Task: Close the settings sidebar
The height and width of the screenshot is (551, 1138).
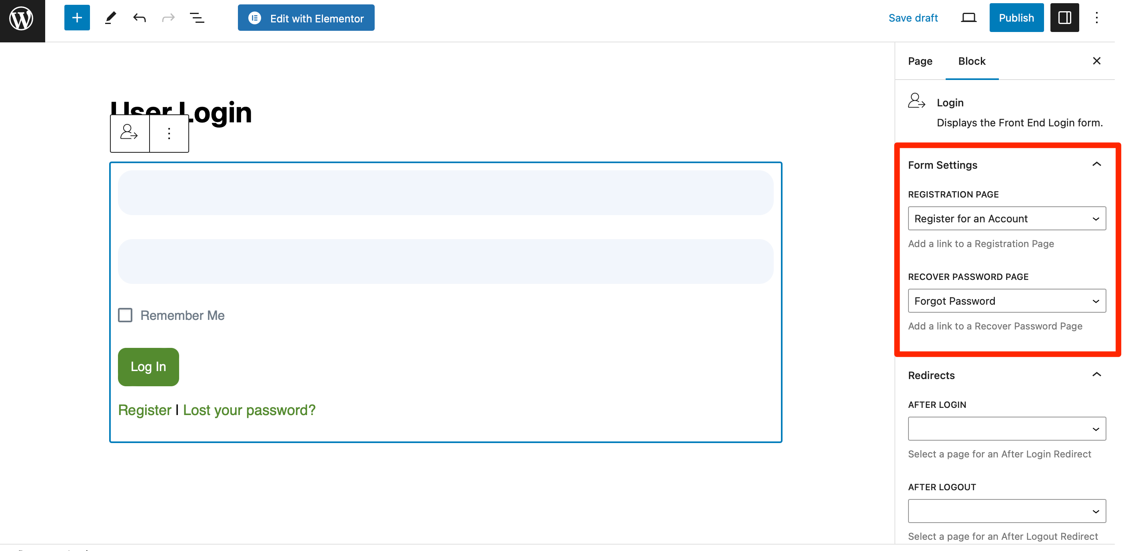Action: (x=1096, y=61)
